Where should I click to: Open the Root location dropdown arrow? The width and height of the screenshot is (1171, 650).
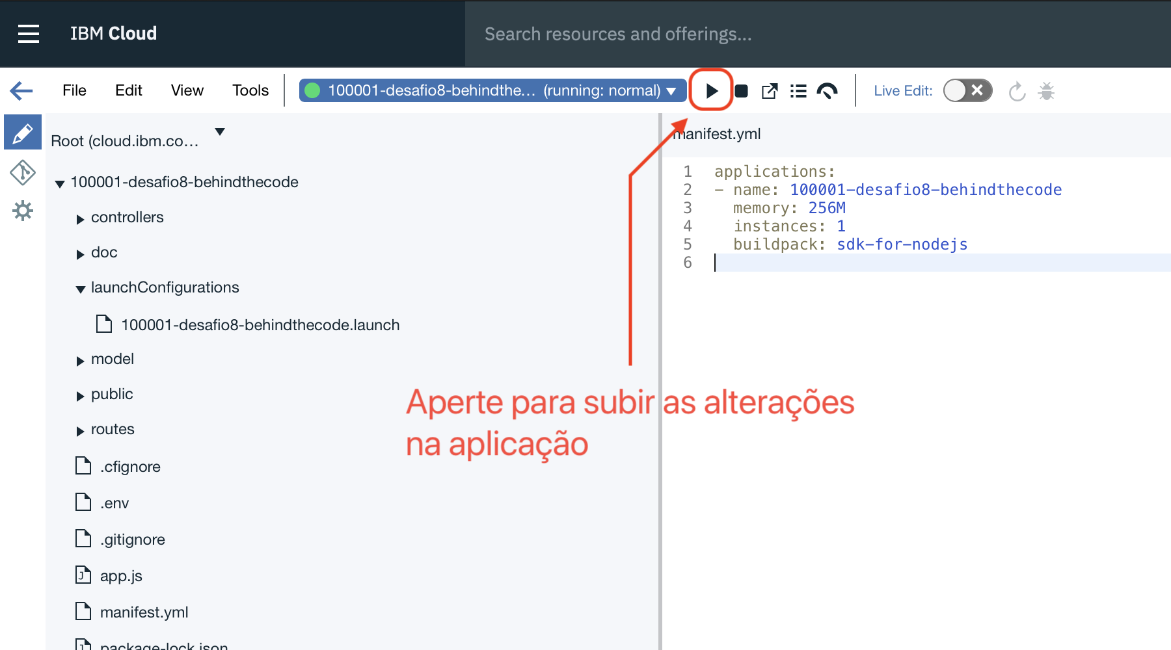coord(220,132)
